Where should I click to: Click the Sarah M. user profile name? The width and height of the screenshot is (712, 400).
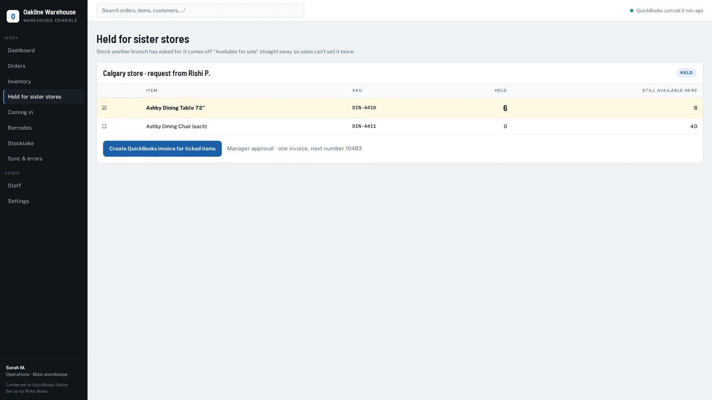point(16,368)
